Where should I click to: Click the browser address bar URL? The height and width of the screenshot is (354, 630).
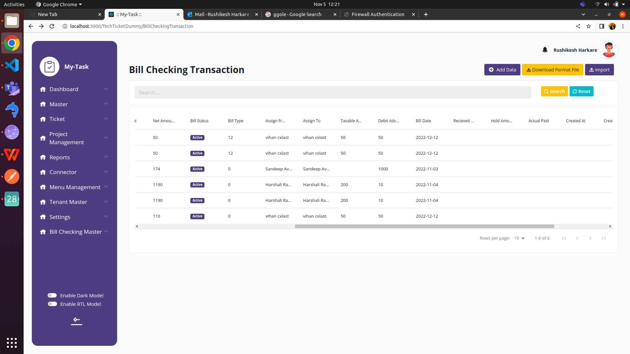click(132, 26)
